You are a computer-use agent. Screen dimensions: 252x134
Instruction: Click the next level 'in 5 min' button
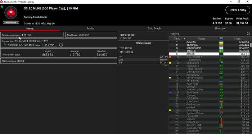50,45
